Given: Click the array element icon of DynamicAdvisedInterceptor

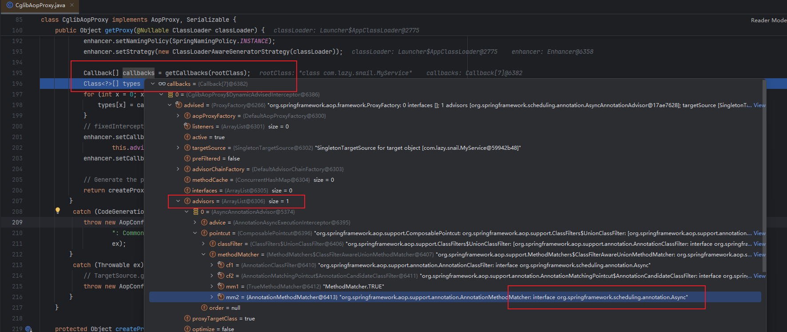Looking at the screenshot, I should (x=170, y=94).
